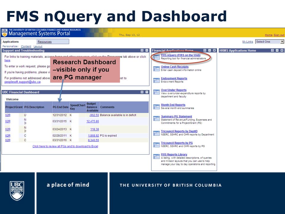
Task: Click the Tricouncil Reports by DeptID icon
Action: tap(156, 133)
